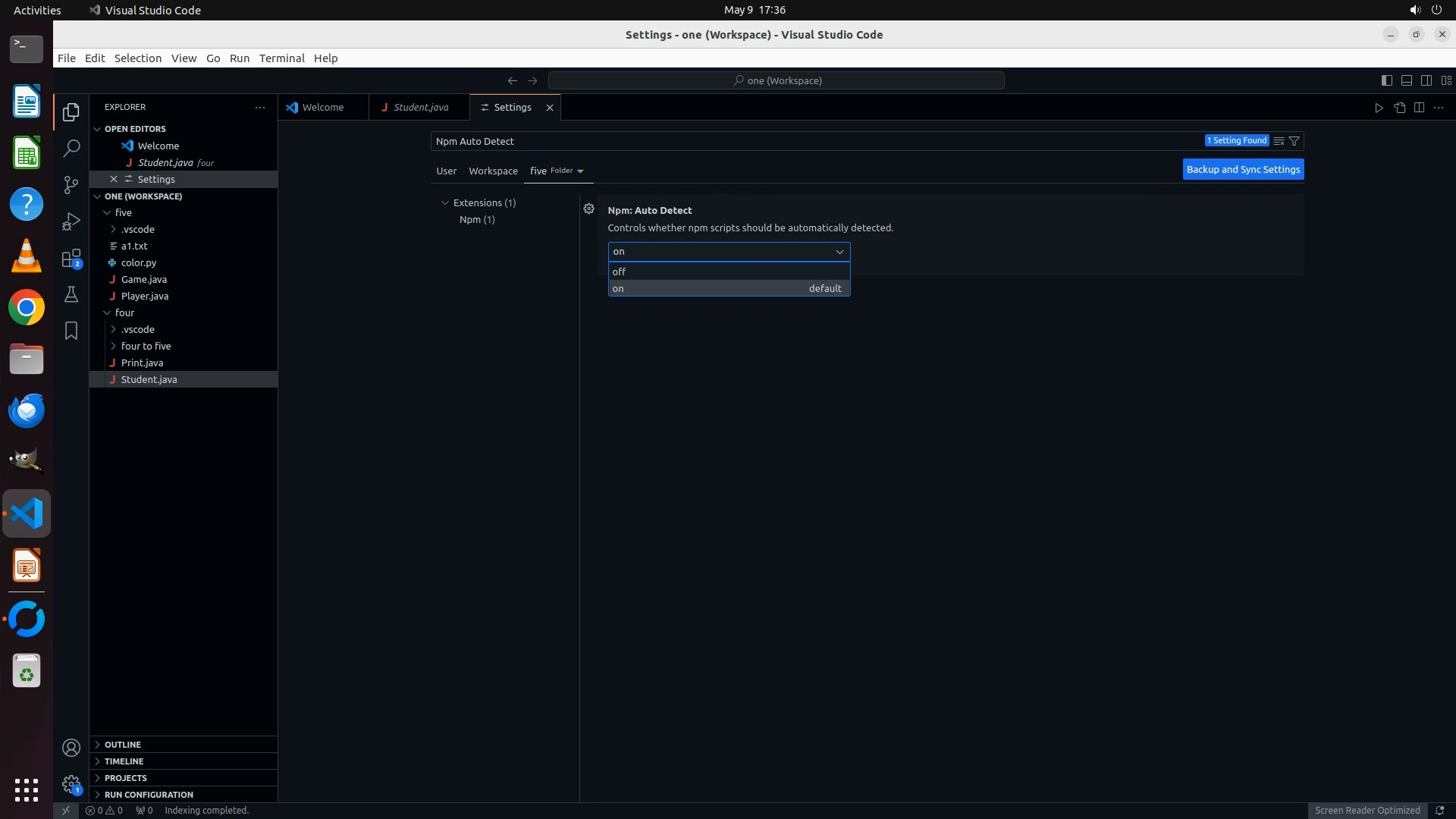
Task: Click the settings search input field
Action: (x=758, y=141)
